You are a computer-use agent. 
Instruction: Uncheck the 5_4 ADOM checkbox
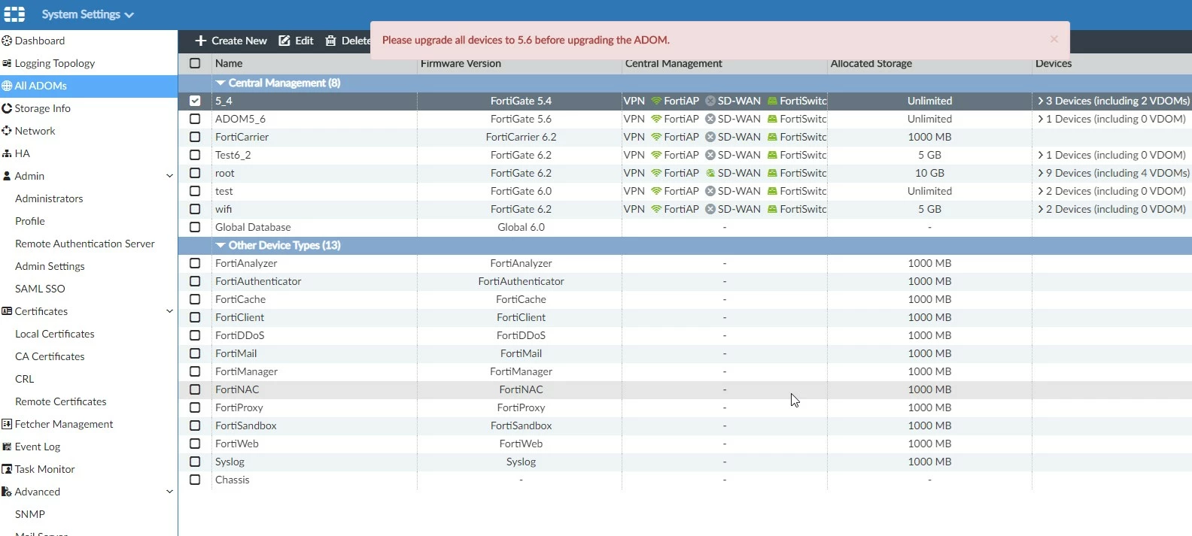[195, 101]
